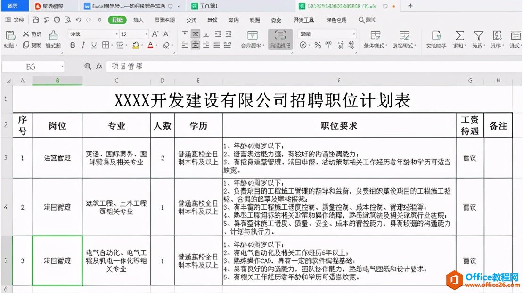This screenshot has width=523, height=293.
Task: Increase font size with the larger A icon
Action: (155, 34)
